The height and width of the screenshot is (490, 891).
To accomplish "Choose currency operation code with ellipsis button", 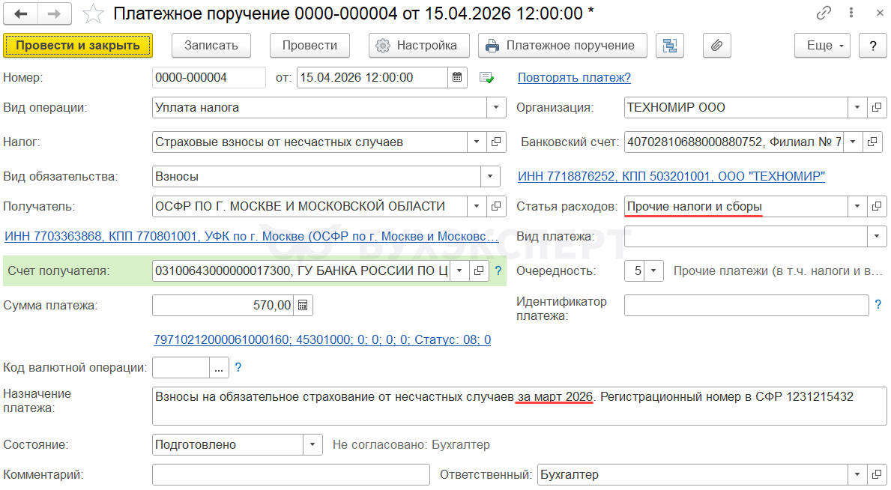I will pyautogui.click(x=219, y=368).
